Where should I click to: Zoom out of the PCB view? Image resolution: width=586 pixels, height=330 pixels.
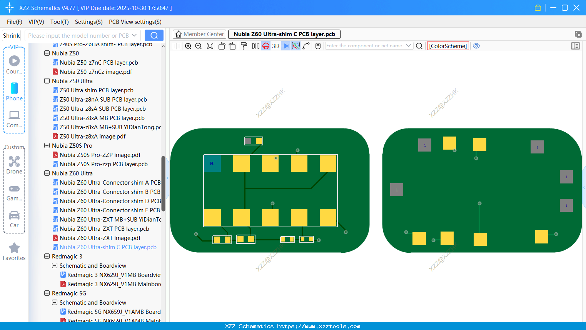pyautogui.click(x=199, y=46)
